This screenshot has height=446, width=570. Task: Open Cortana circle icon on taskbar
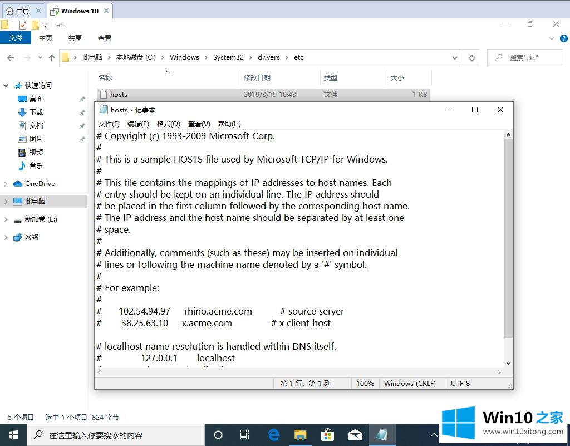click(x=218, y=435)
